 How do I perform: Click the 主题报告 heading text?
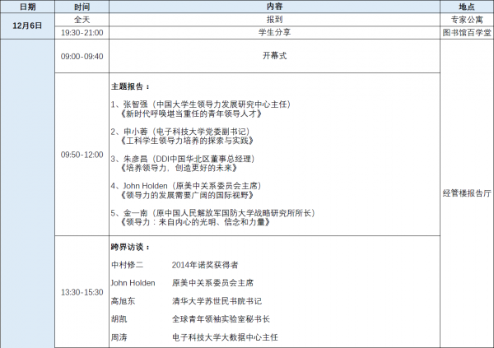coord(130,86)
